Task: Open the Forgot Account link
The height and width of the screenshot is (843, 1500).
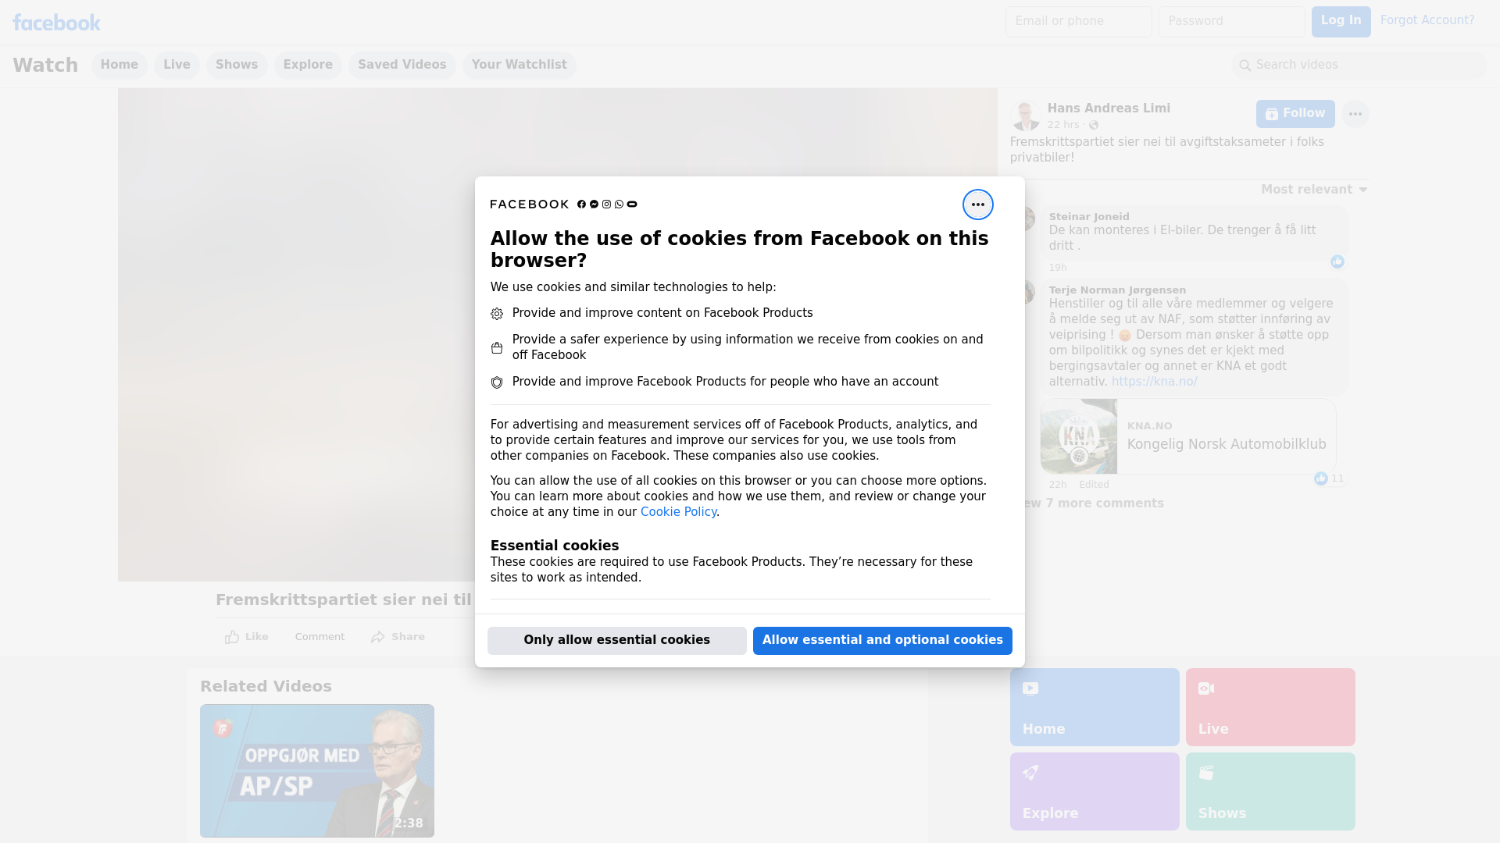Action: point(1427,20)
